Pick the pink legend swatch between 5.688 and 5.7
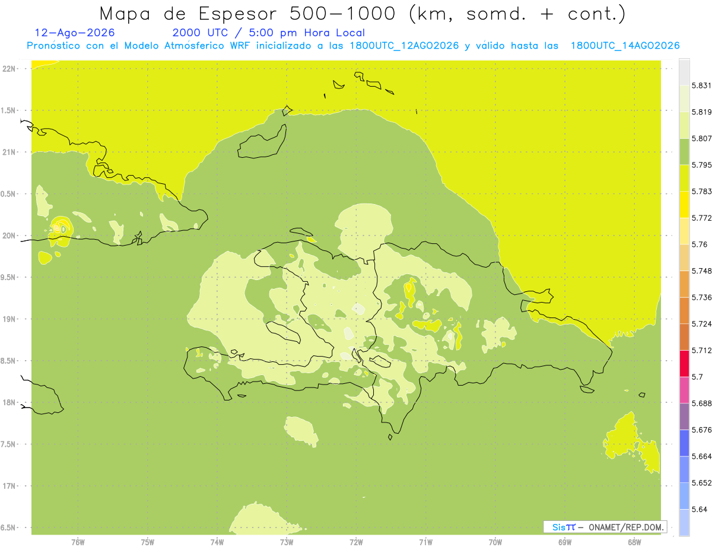The width and height of the screenshot is (712, 550). [684, 390]
